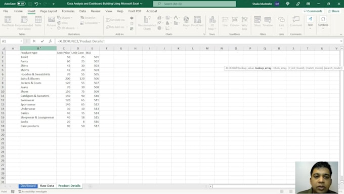Click the Comments button
This screenshot has height=194, width=344.
click(313, 11)
